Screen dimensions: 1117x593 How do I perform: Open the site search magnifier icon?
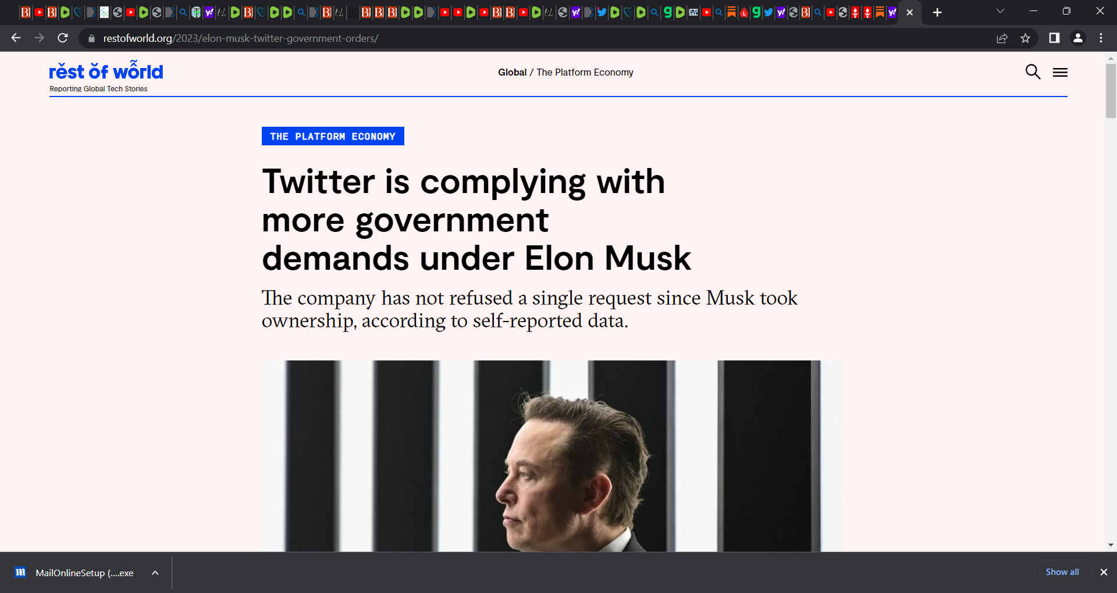coord(1033,72)
